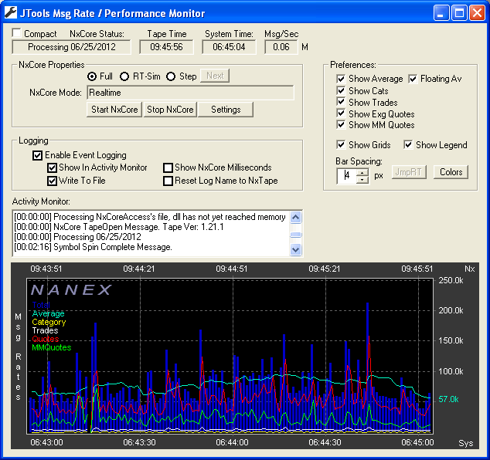
Task: Toggle Show Exg Quotes checkbox
Action: pos(341,113)
